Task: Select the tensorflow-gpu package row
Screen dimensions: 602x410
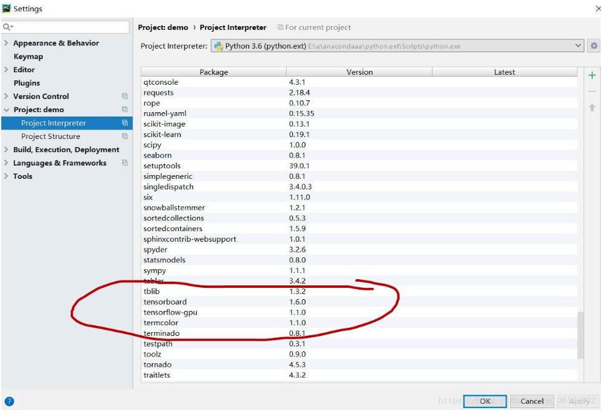Action: (x=170, y=312)
